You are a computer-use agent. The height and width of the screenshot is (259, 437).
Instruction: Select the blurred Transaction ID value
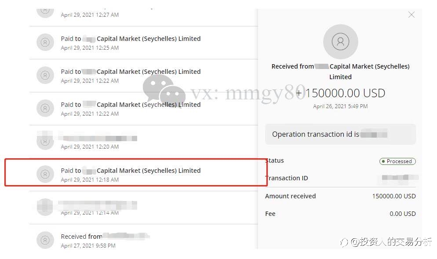399,178
